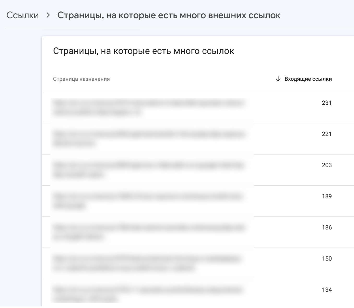Click the Страница назначения column header
The width and height of the screenshot is (354, 308).
click(x=82, y=79)
